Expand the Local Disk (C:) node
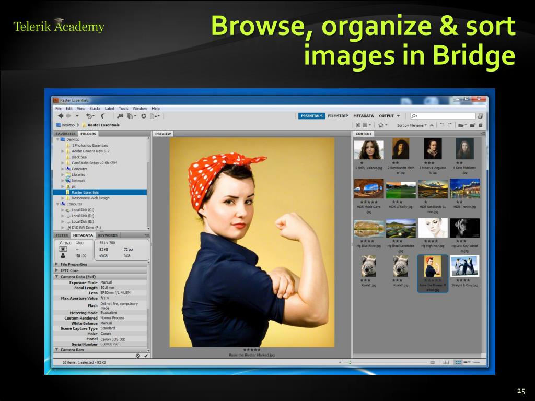Screen dimensions: 535x401 click(63, 210)
